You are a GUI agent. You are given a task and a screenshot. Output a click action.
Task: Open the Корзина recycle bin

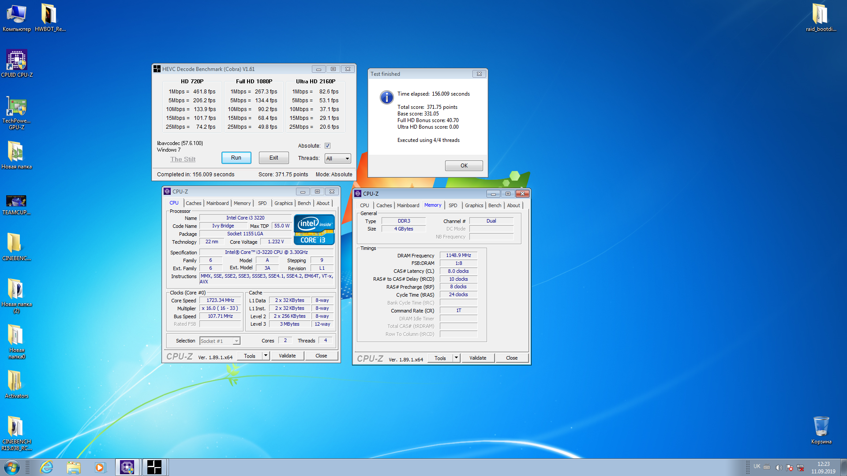[x=821, y=430]
